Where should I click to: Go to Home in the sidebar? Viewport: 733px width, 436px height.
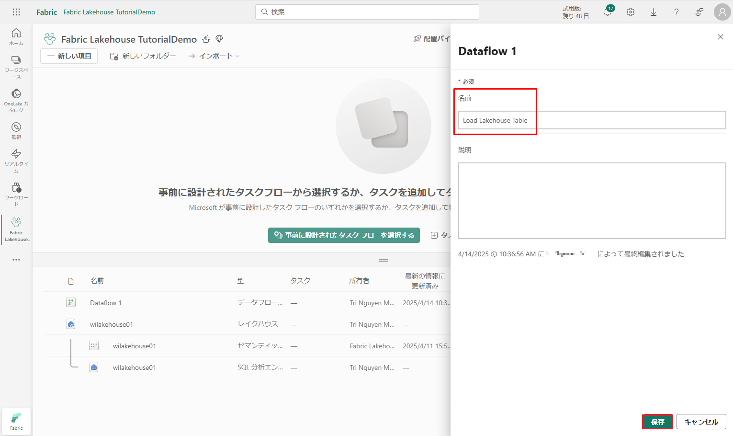[16, 36]
